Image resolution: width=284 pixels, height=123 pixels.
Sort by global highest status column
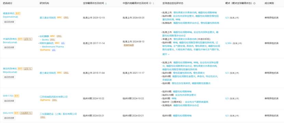106,3
